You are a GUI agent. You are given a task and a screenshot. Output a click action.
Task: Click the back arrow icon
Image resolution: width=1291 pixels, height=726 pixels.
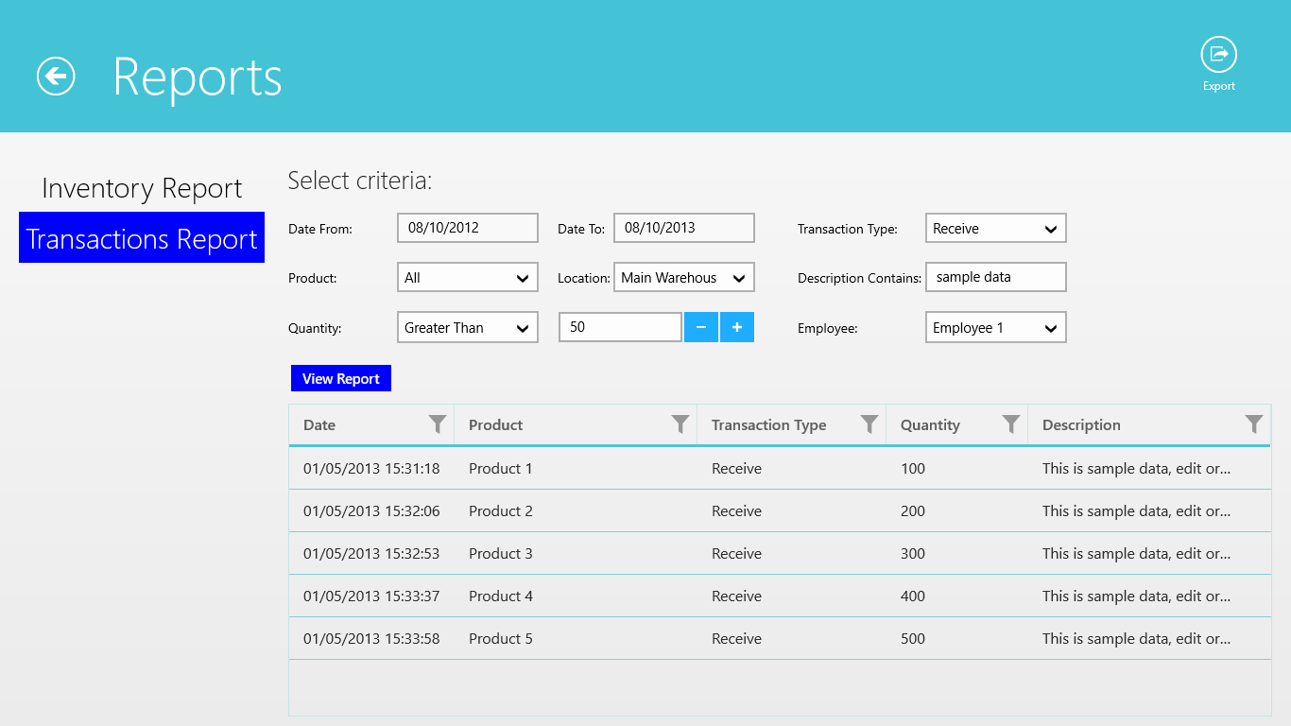[56, 77]
